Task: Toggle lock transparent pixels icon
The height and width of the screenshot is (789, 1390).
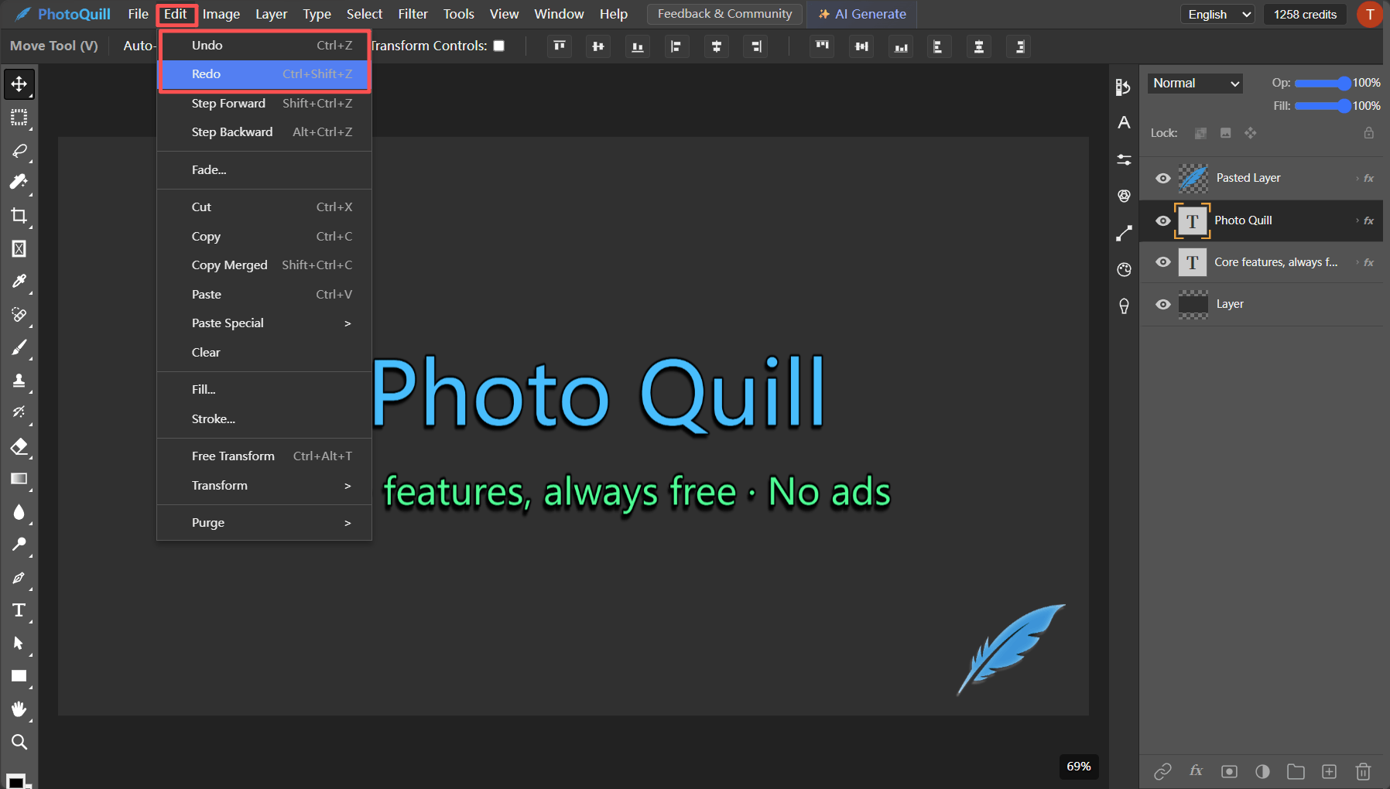Action: 1200,133
